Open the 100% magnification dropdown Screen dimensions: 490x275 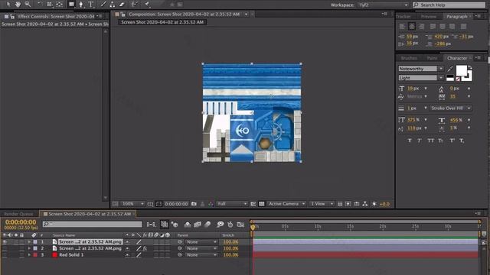(132, 204)
